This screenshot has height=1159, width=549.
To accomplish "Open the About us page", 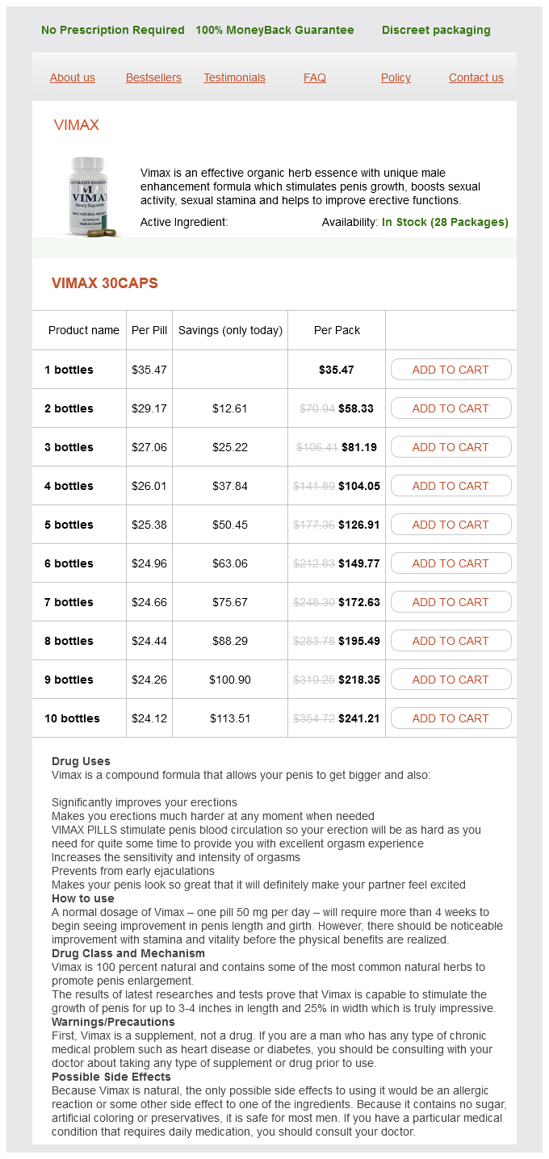I will click(73, 77).
